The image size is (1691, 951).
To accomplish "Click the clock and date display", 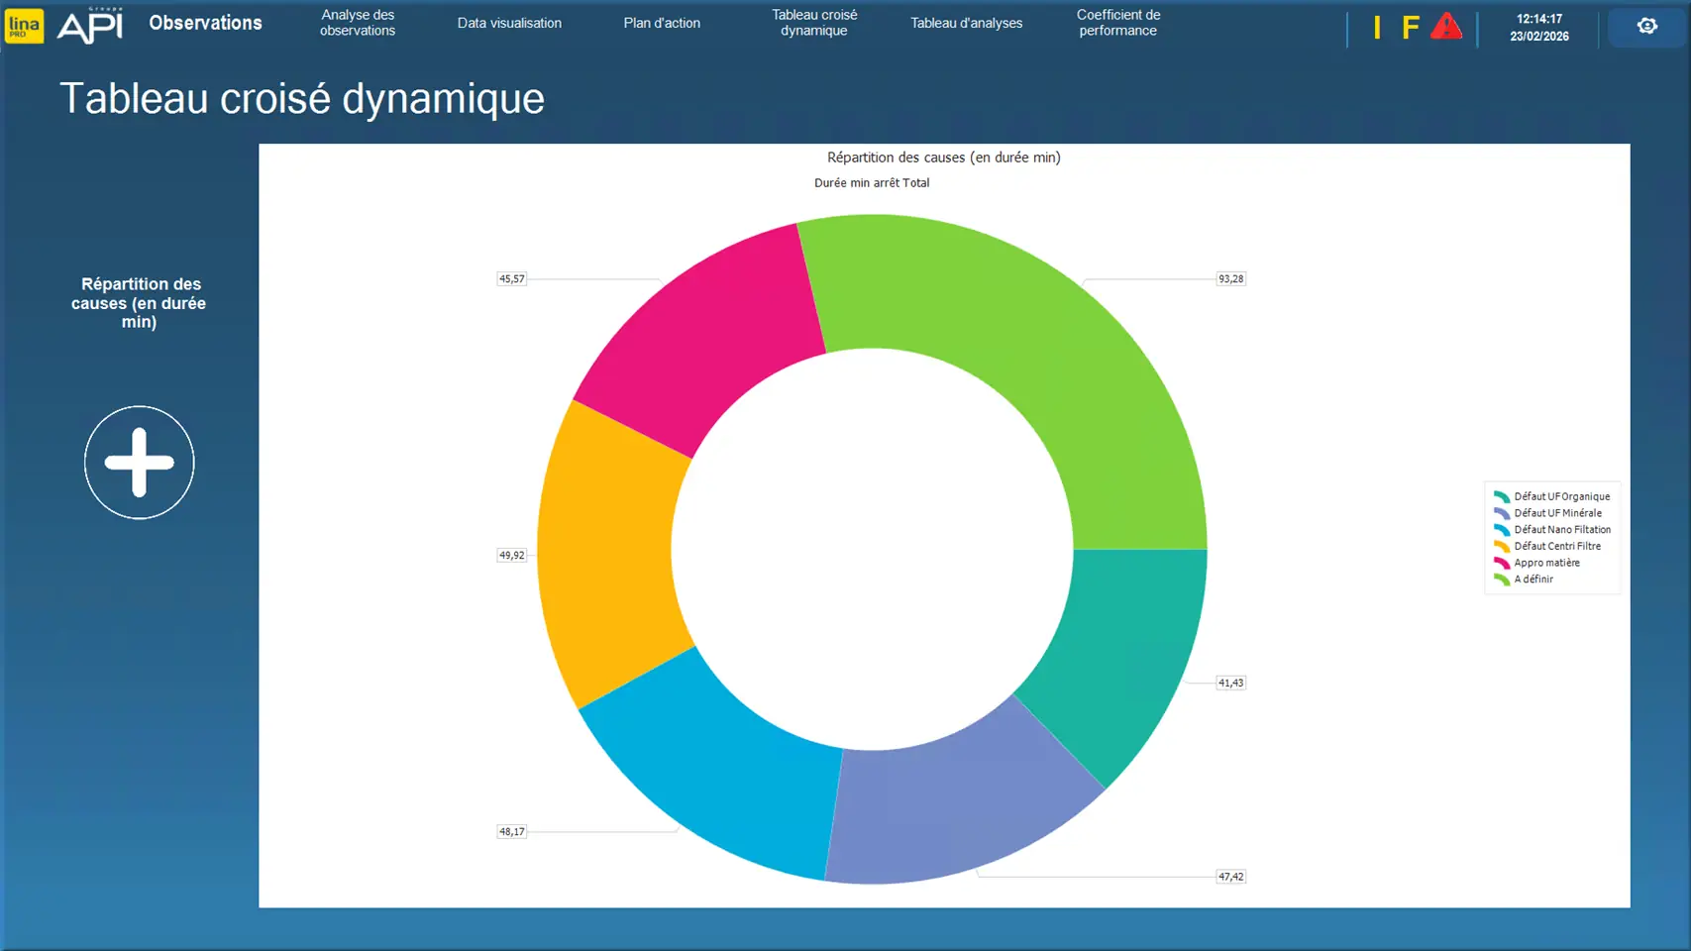I will [x=1538, y=27].
